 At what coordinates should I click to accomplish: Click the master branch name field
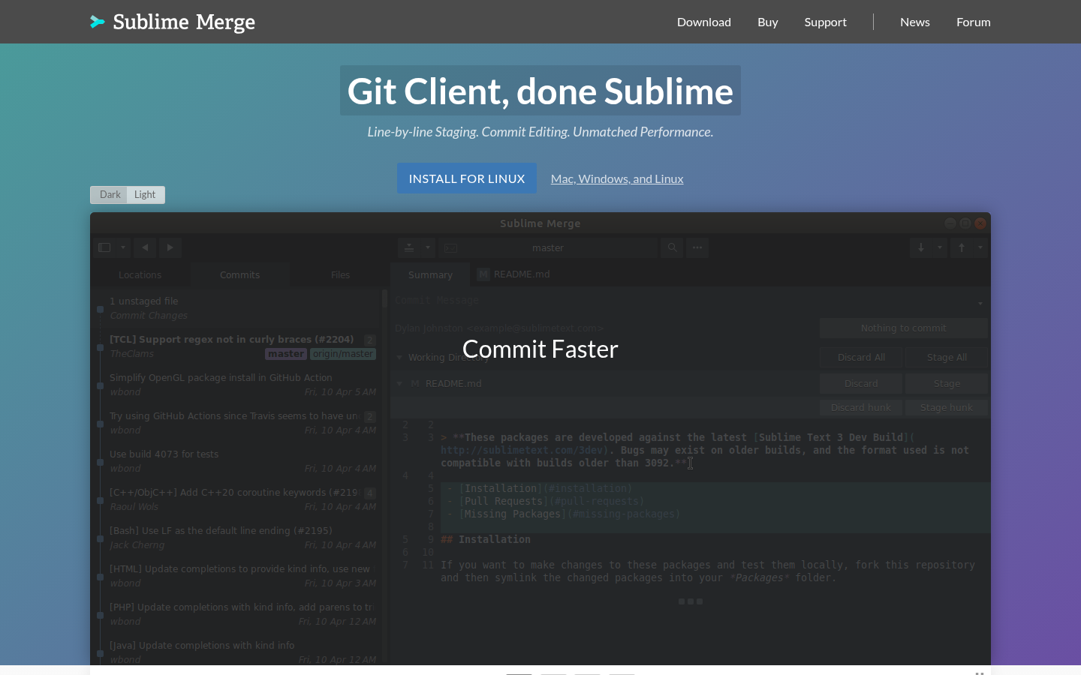click(548, 247)
